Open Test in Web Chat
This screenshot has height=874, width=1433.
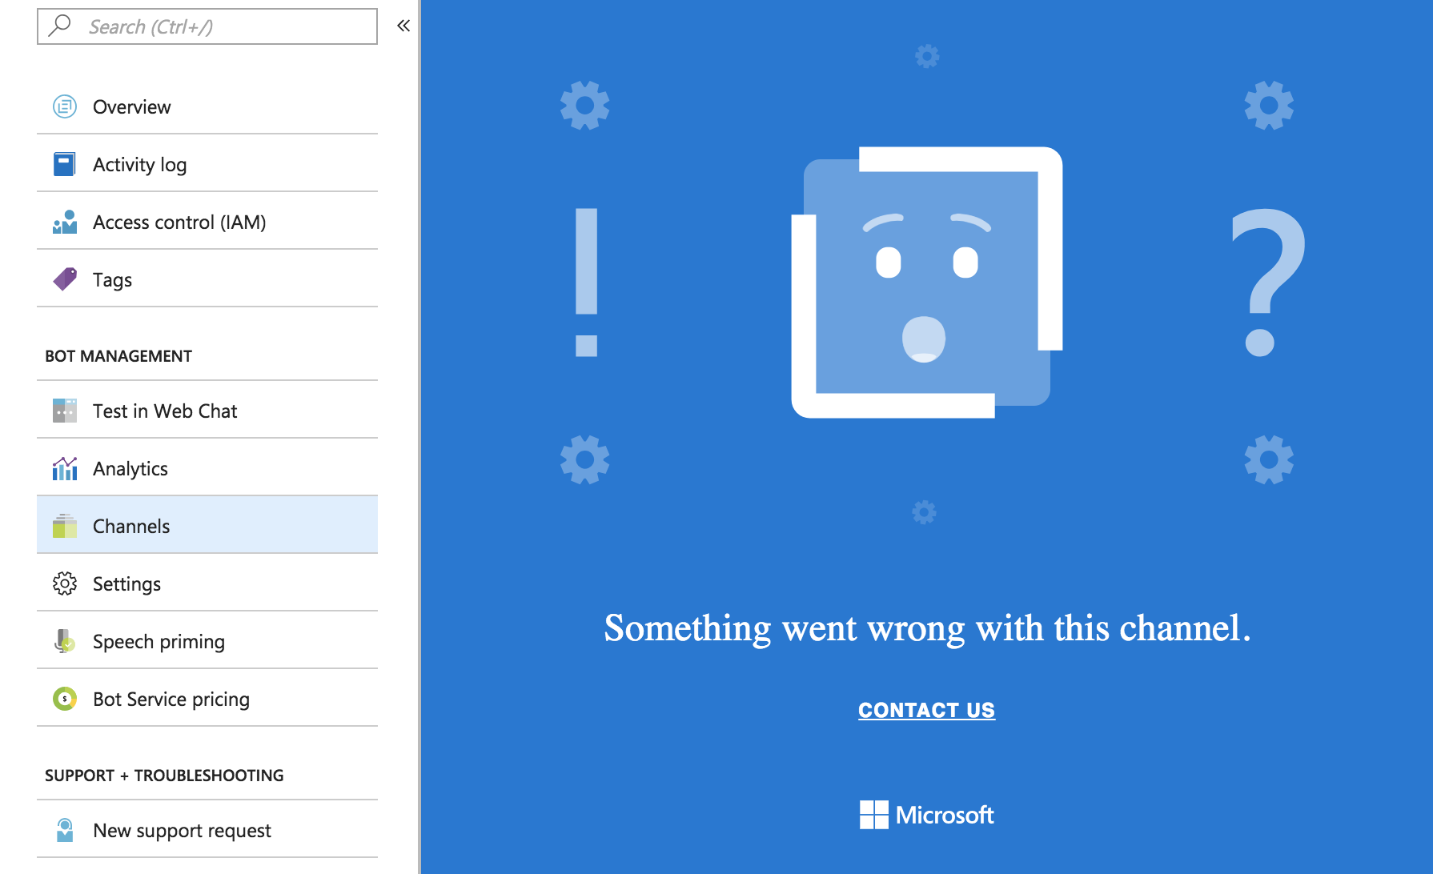coord(164,411)
